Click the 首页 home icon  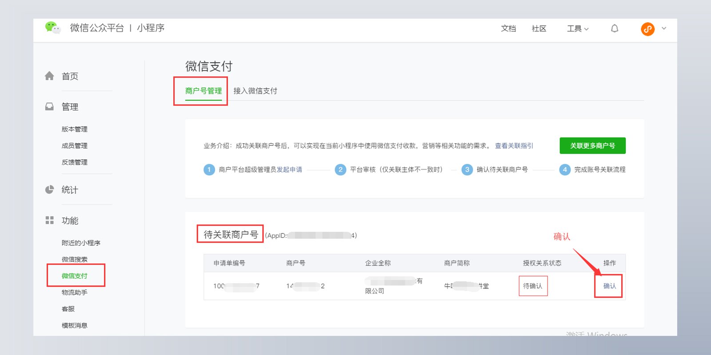tap(49, 76)
